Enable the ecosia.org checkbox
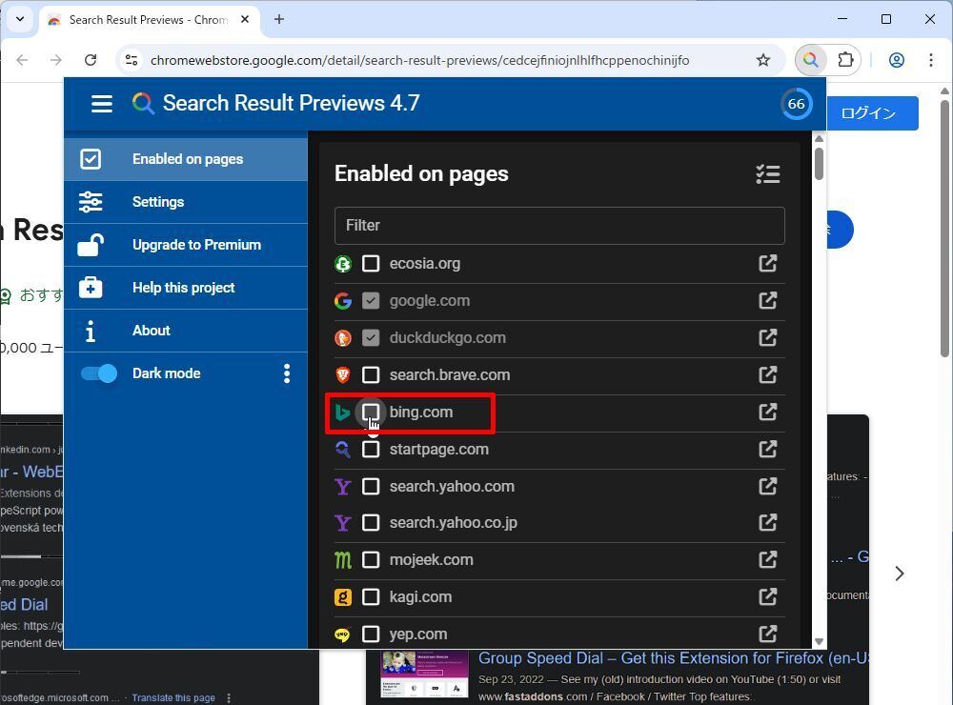The image size is (953, 705). (x=371, y=264)
